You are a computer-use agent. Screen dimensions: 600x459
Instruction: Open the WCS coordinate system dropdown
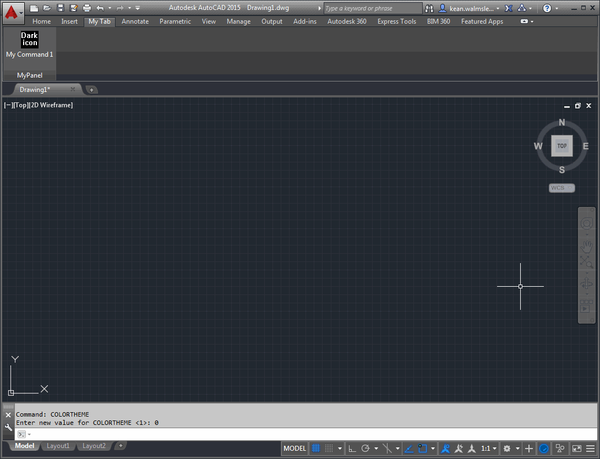pyautogui.click(x=561, y=188)
